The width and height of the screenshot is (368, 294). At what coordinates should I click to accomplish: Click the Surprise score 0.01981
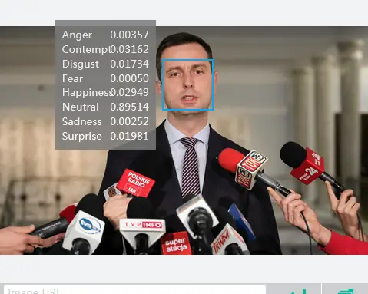coord(129,136)
